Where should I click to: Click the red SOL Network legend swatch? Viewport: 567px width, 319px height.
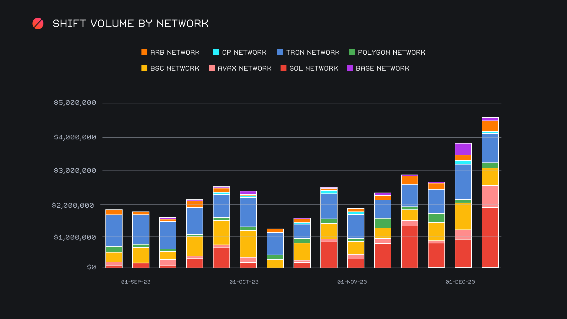283,68
